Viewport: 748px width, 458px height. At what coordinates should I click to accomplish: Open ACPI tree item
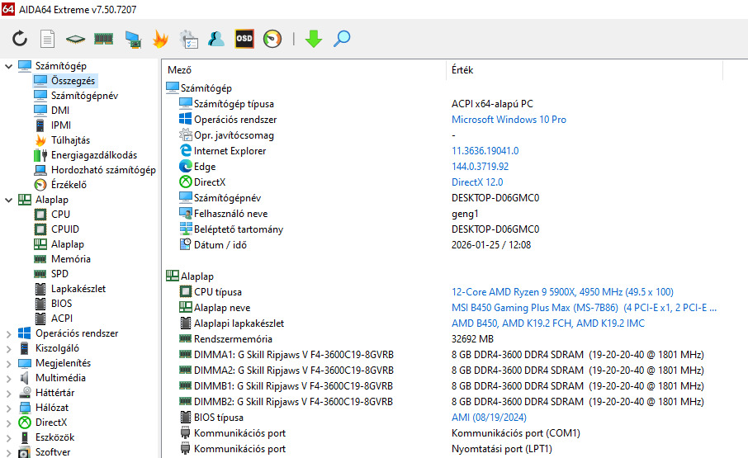click(x=62, y=318)
